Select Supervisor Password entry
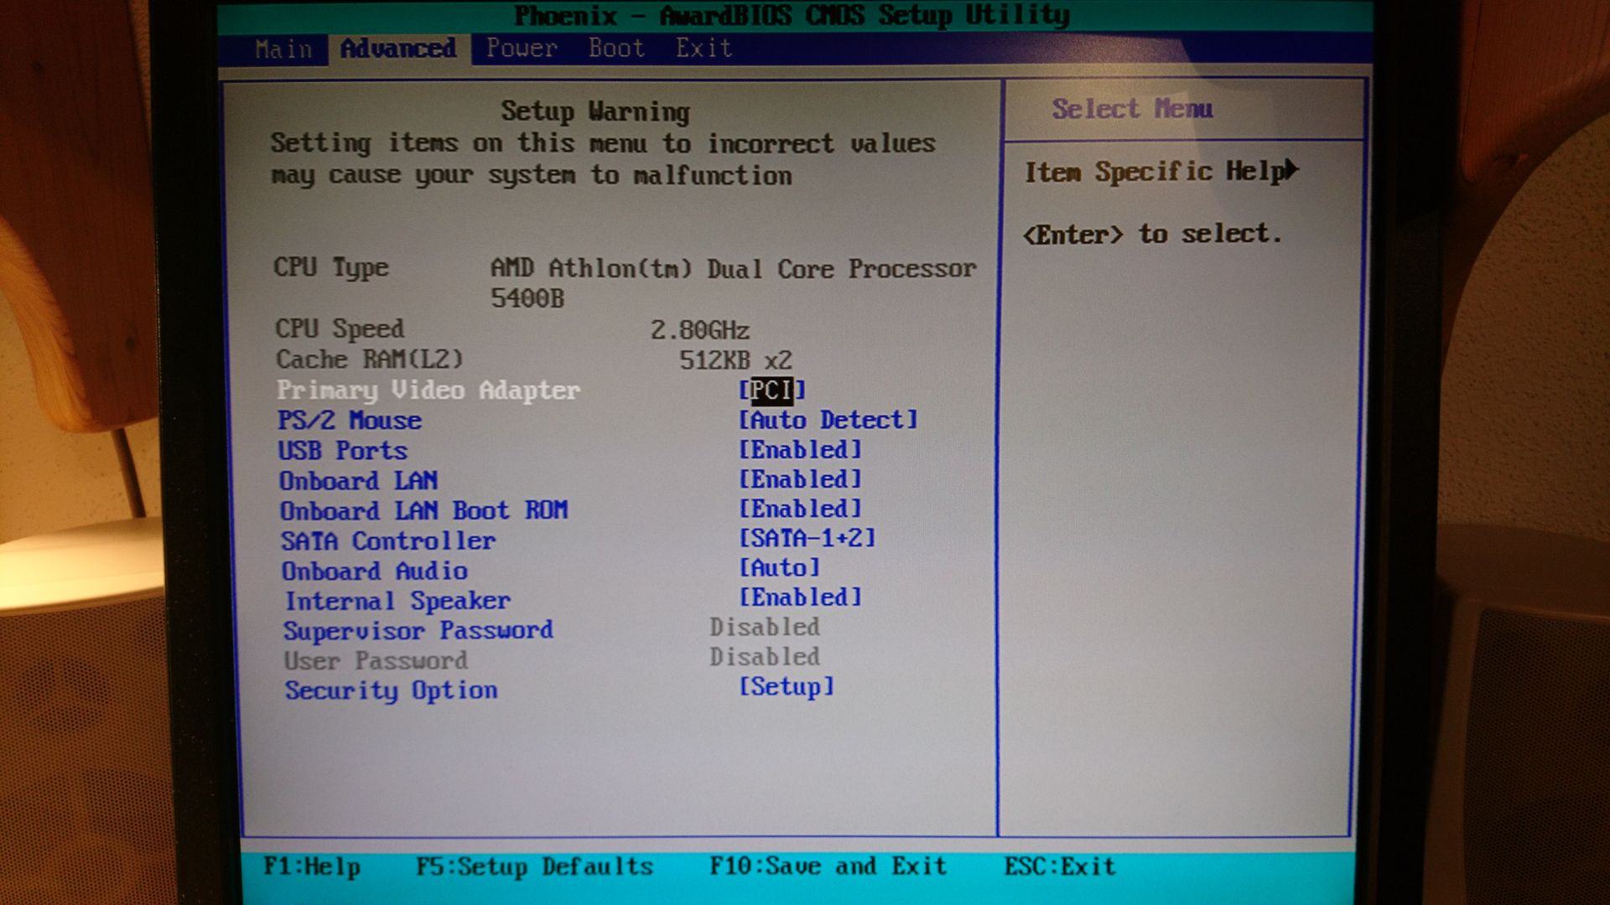 tap(418, 630)
